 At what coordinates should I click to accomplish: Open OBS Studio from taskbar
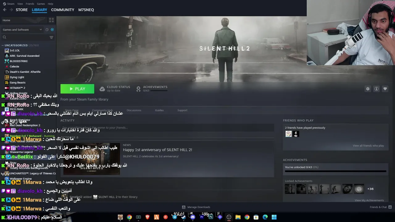[x=229, y=217]
